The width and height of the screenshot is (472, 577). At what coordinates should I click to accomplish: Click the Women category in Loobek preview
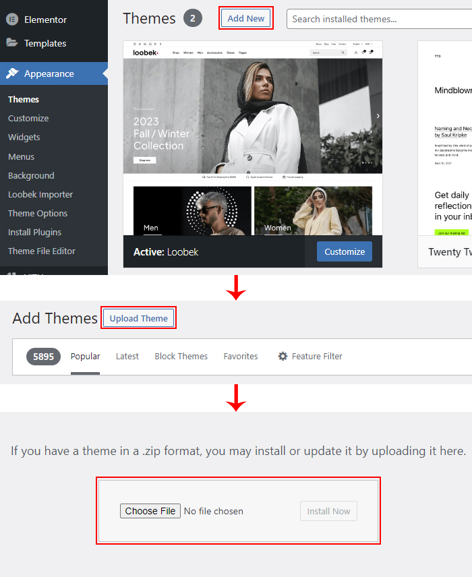click(314, 211)
